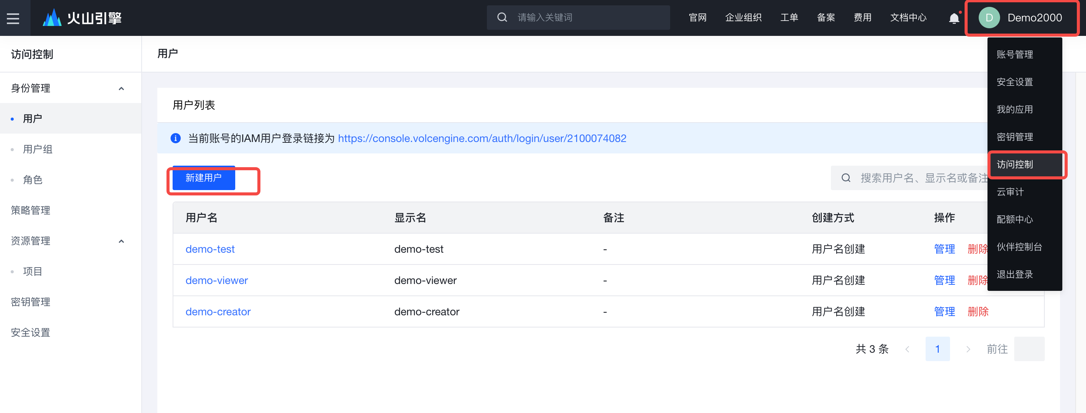Open the demo-creator user link

tap(218, 311)
